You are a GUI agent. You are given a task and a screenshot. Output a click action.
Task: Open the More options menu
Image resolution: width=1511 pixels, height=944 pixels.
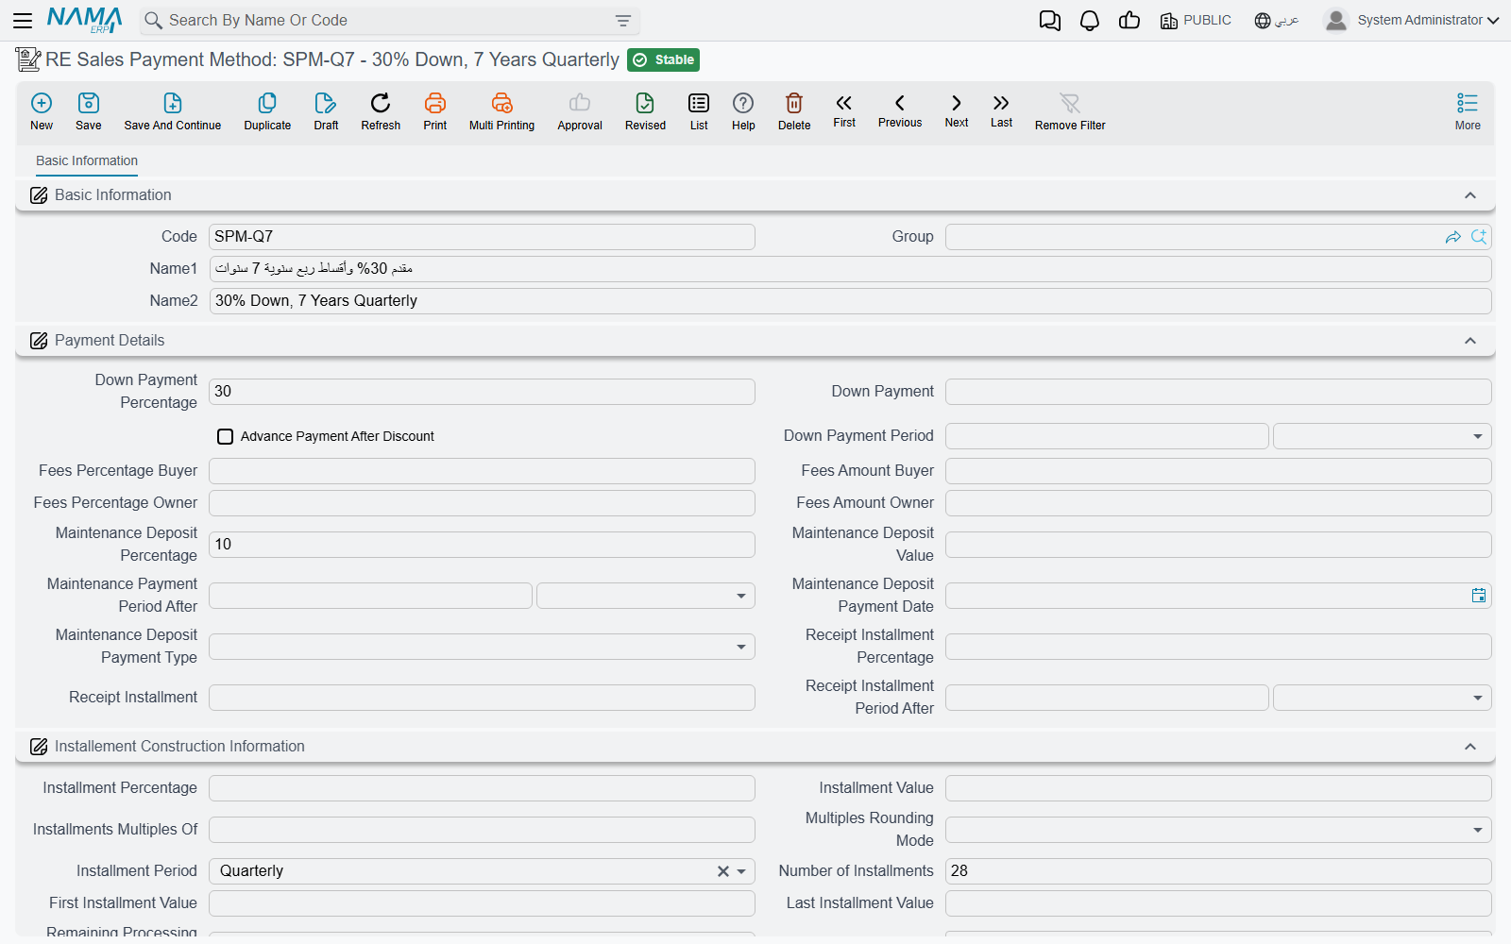tap(1468, 111)
